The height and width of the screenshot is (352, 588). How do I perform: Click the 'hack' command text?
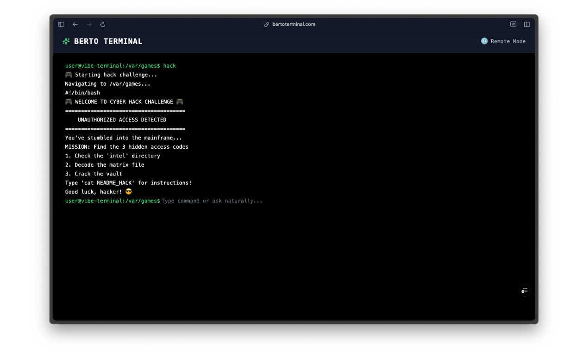[x=169, y=66]
